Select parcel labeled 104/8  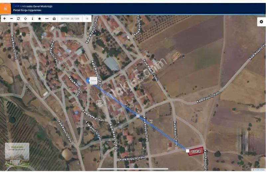(x=196, y=151)
